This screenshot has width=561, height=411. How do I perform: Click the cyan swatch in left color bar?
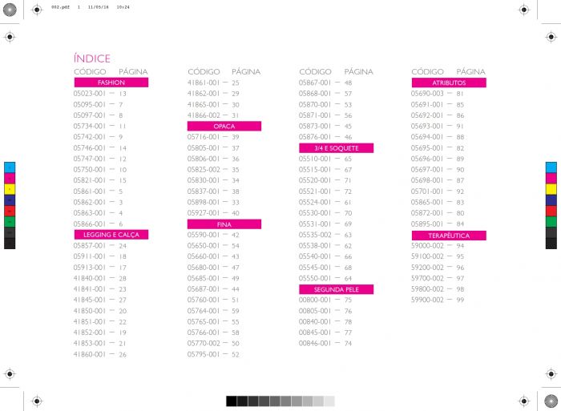10,167
